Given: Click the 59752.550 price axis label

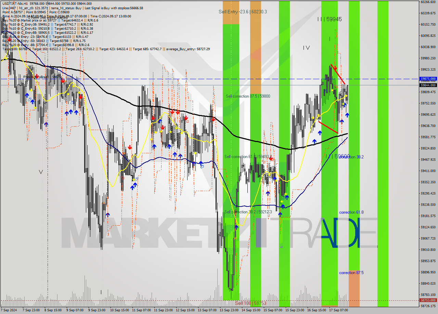Looking at the screenshot, I should coord(428,103).
